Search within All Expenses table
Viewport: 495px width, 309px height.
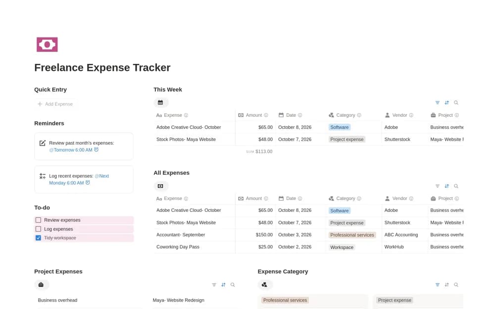click(x=456, y=186)
